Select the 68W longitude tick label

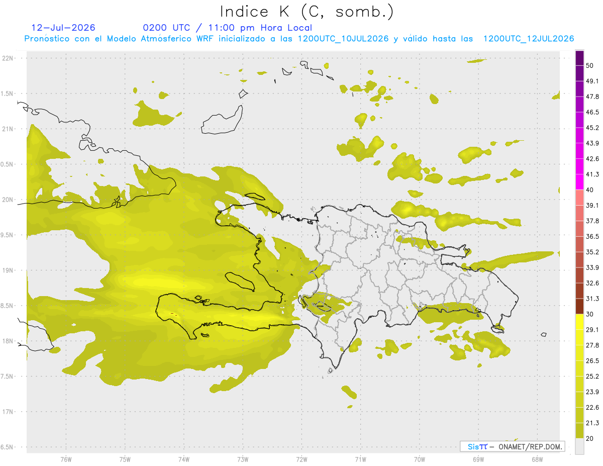[537, 459]
